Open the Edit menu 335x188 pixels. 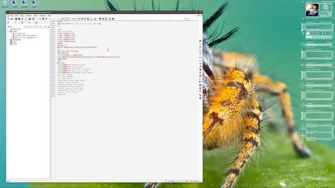click(16, 16)
